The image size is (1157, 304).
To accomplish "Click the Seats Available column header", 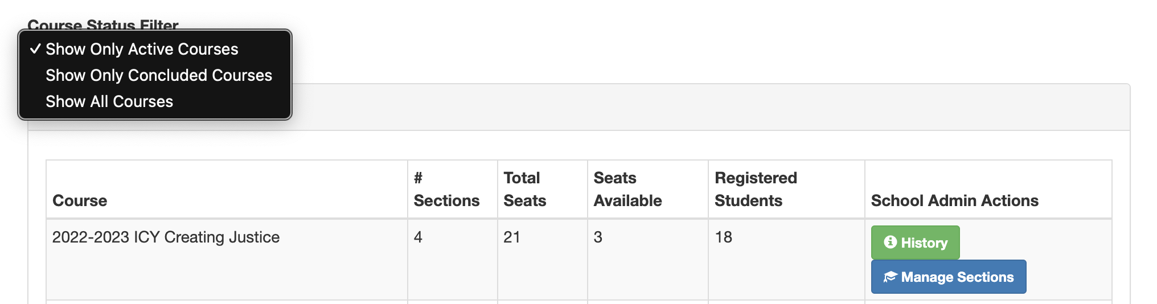I will coord(627,189).
